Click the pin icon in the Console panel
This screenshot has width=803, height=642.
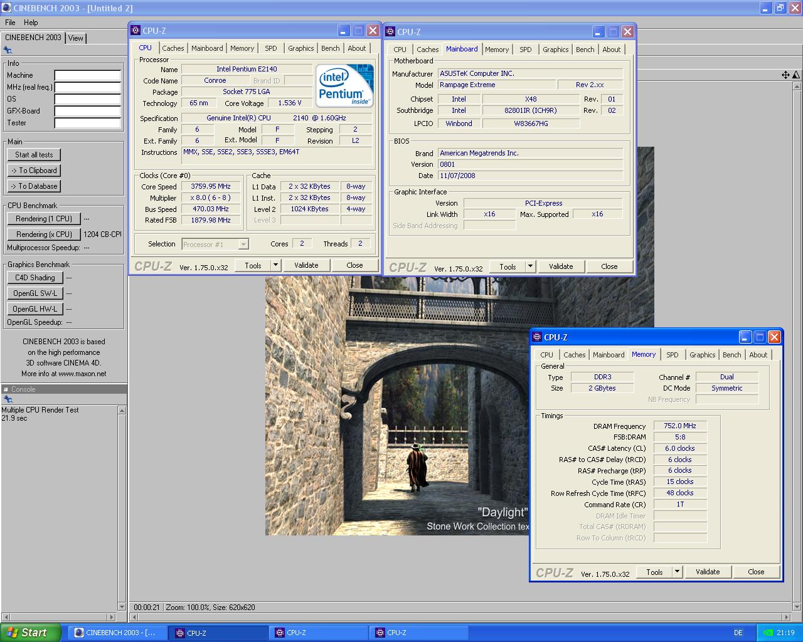pyautogui.click(x=8, y=399)
